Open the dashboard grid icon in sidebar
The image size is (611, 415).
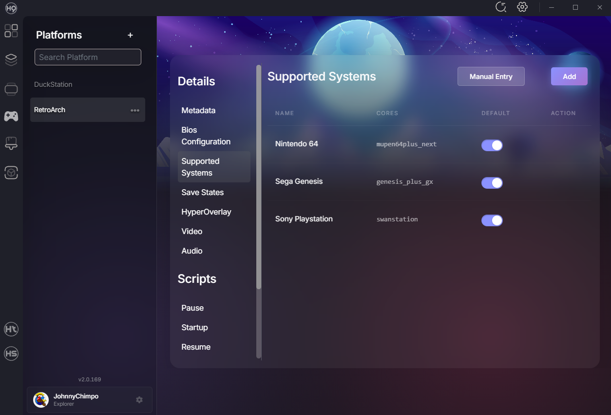click(x=11, y=31)
